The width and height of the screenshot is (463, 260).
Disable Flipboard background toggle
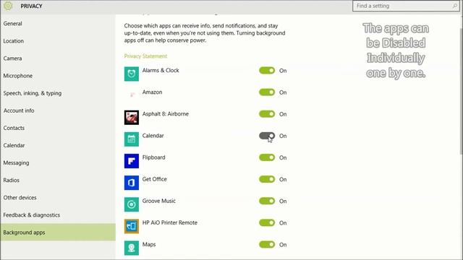point(267,157)
